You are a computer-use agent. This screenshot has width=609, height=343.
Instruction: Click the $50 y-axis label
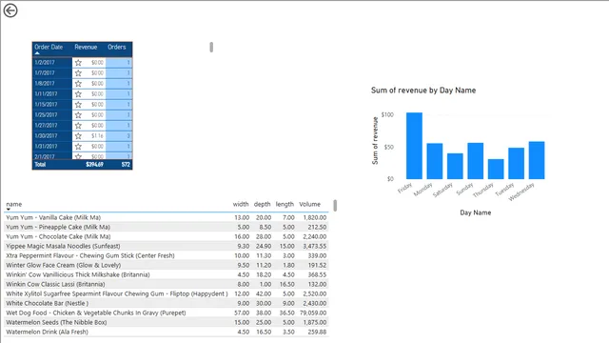[x=389, y=147]
